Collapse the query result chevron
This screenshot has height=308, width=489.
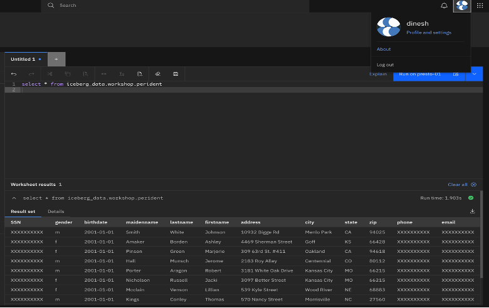[14, 198]
